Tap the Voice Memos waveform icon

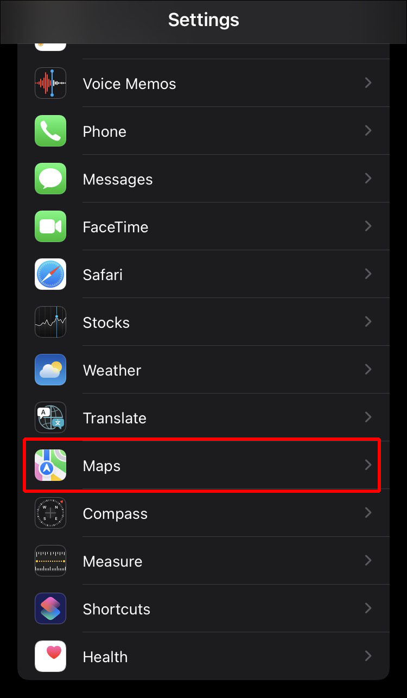[50, 83]
